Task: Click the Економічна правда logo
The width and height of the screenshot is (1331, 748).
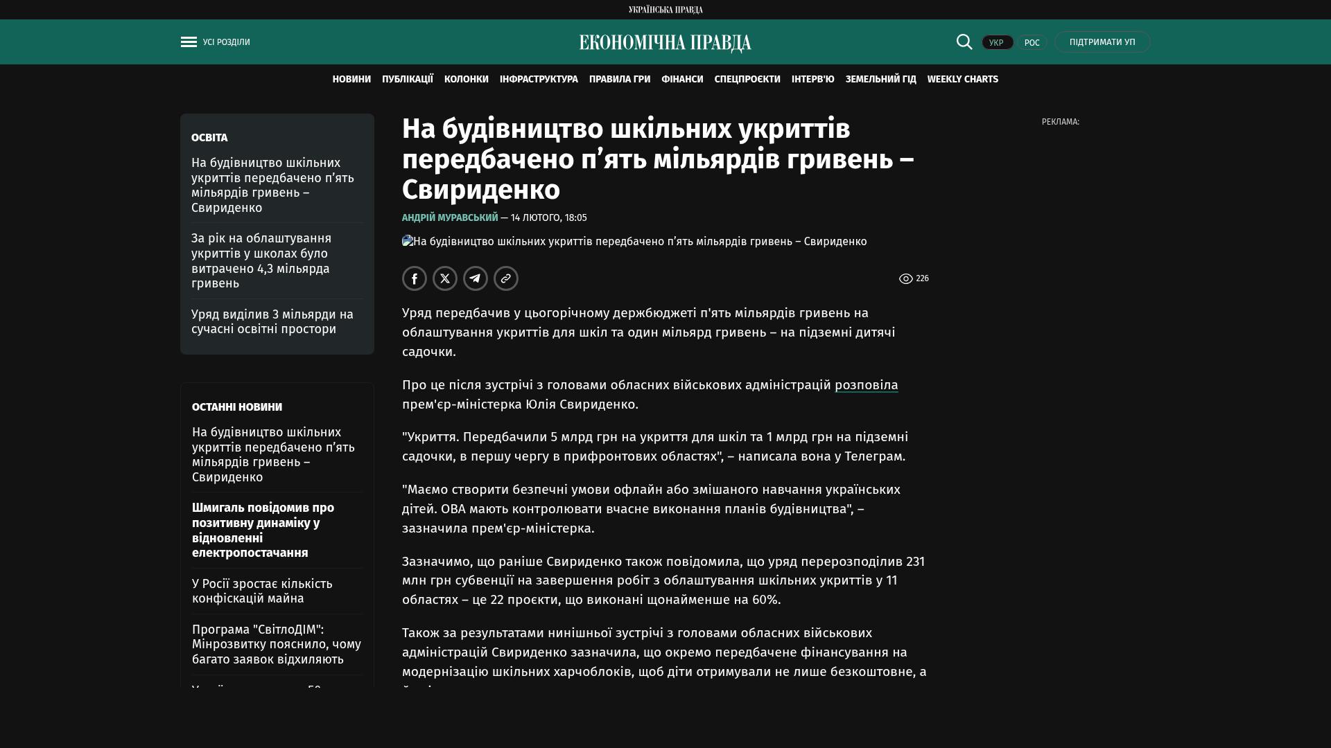Action: click(665, 43)
